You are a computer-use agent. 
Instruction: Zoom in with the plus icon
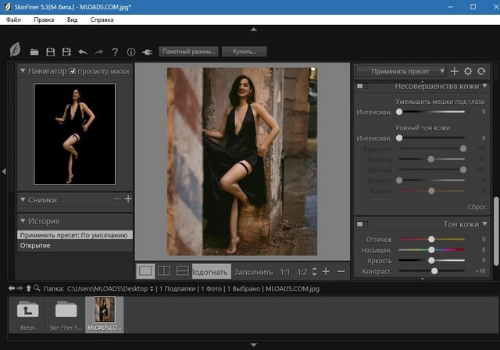click(326, 272)
